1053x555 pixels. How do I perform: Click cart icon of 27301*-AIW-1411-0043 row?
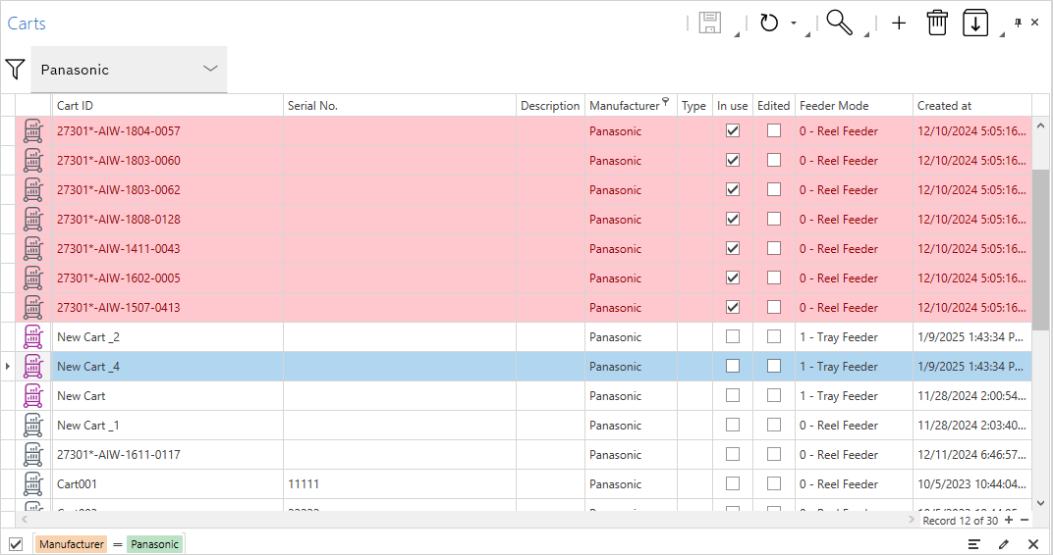(33, 249)
